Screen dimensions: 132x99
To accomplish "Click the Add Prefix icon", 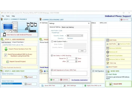I will (107, 44).
